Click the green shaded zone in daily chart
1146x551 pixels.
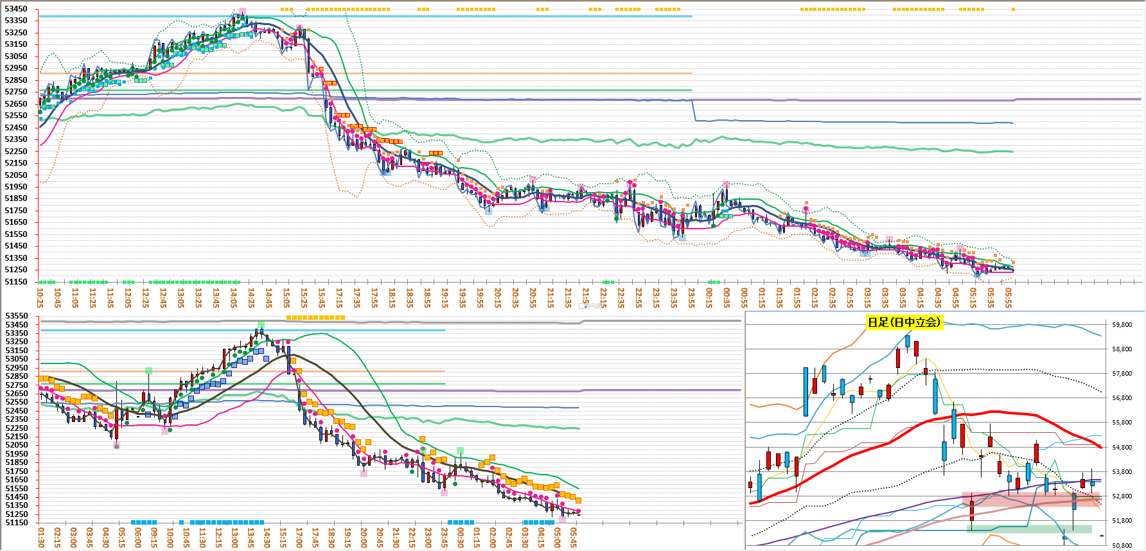pos(1029,529)
